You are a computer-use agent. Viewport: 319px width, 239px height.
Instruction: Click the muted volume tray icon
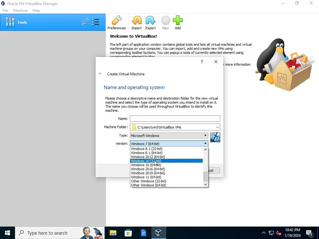coord(279,233)
